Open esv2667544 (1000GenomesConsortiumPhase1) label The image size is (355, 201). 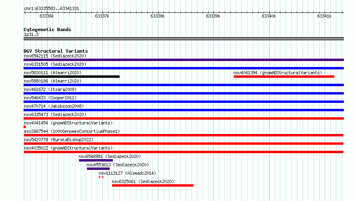72,131
